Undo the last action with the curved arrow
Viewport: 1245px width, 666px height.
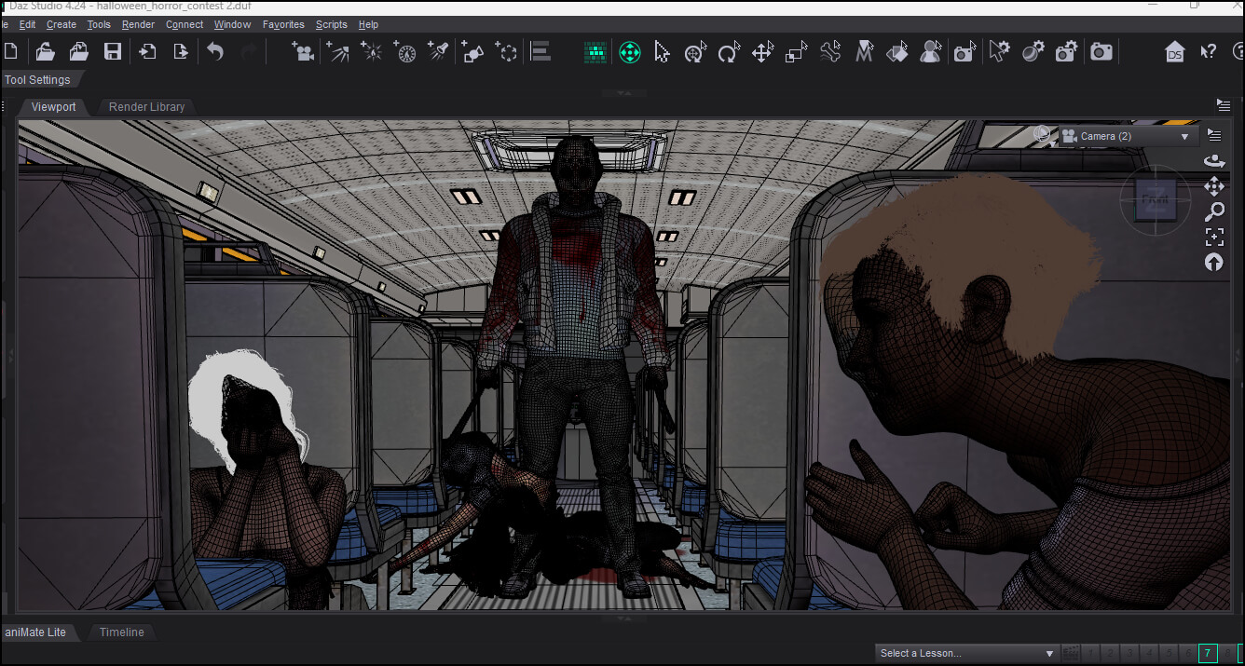(x=215, y=51)
